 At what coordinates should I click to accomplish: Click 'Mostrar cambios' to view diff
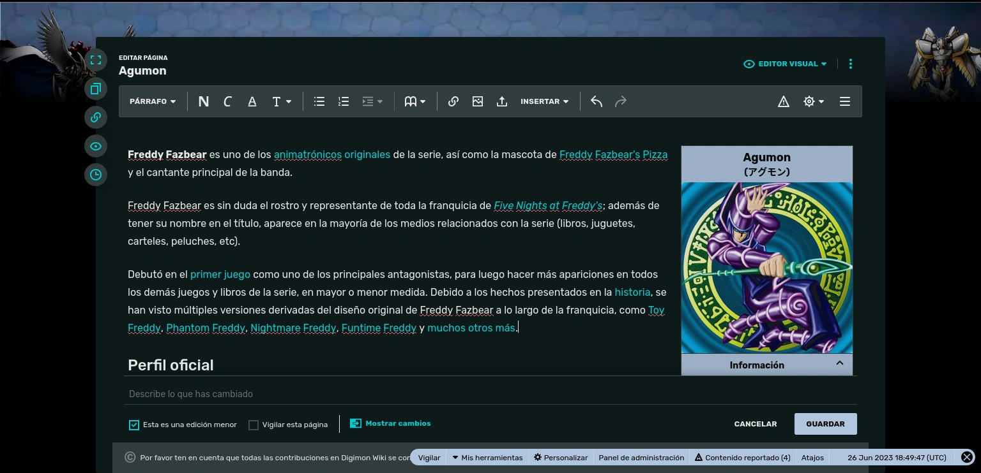(x=390, y=423)
